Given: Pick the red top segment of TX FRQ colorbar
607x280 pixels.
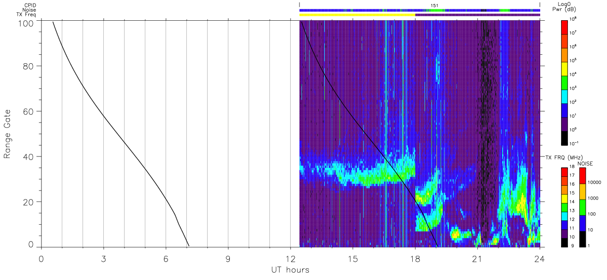Looking at the screenshot, I should [564, 172].
